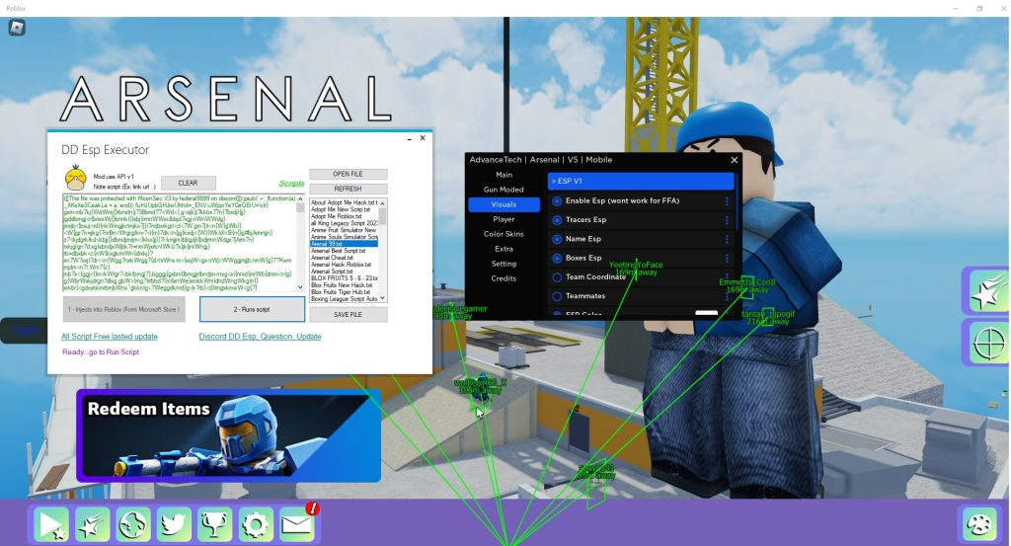
Task: Select Arsenal Script.txt in list
Action: click(343, 272)
